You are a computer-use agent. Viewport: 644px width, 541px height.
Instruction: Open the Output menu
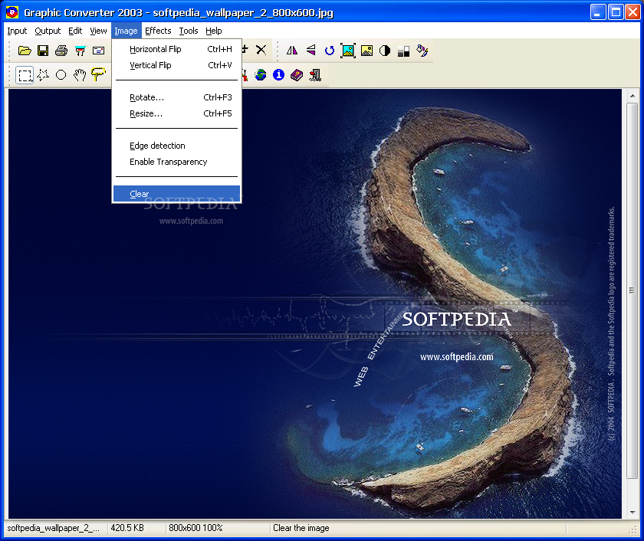point(48,31)
